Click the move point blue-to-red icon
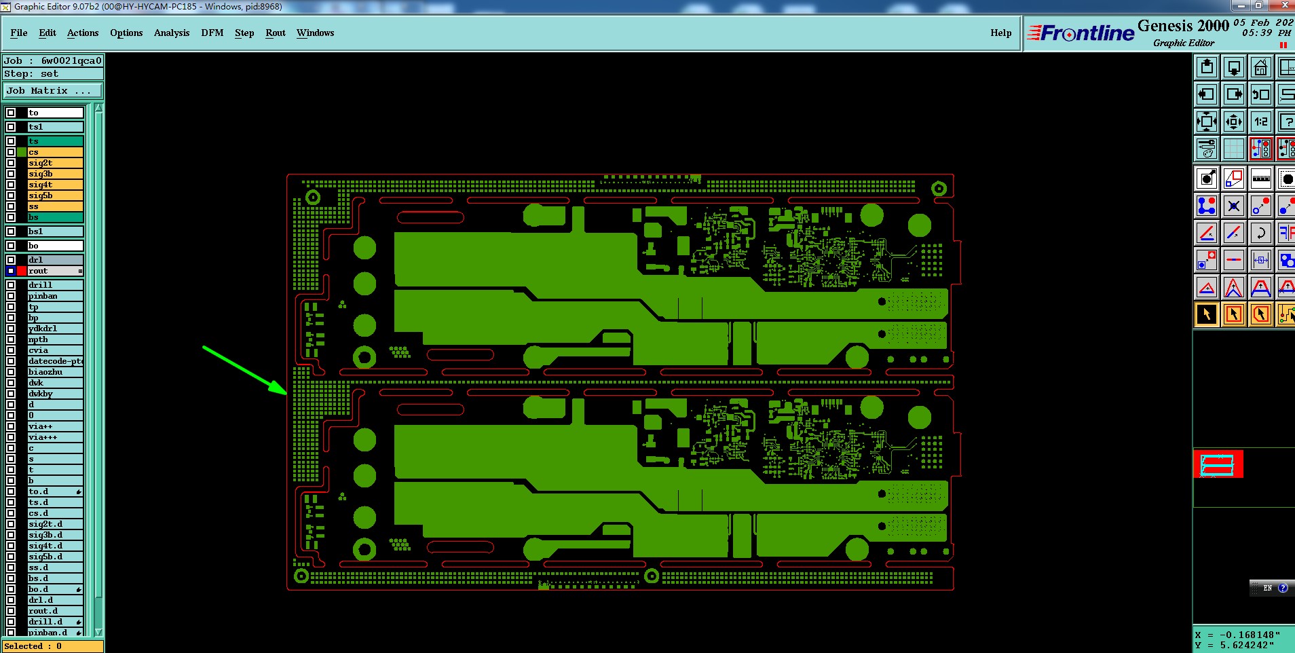This screenshot has width=1295, height=653. 1260,206
